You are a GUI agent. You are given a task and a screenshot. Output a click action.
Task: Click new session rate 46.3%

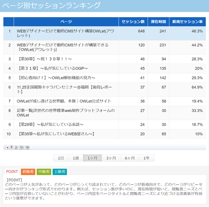click(197, 31)
